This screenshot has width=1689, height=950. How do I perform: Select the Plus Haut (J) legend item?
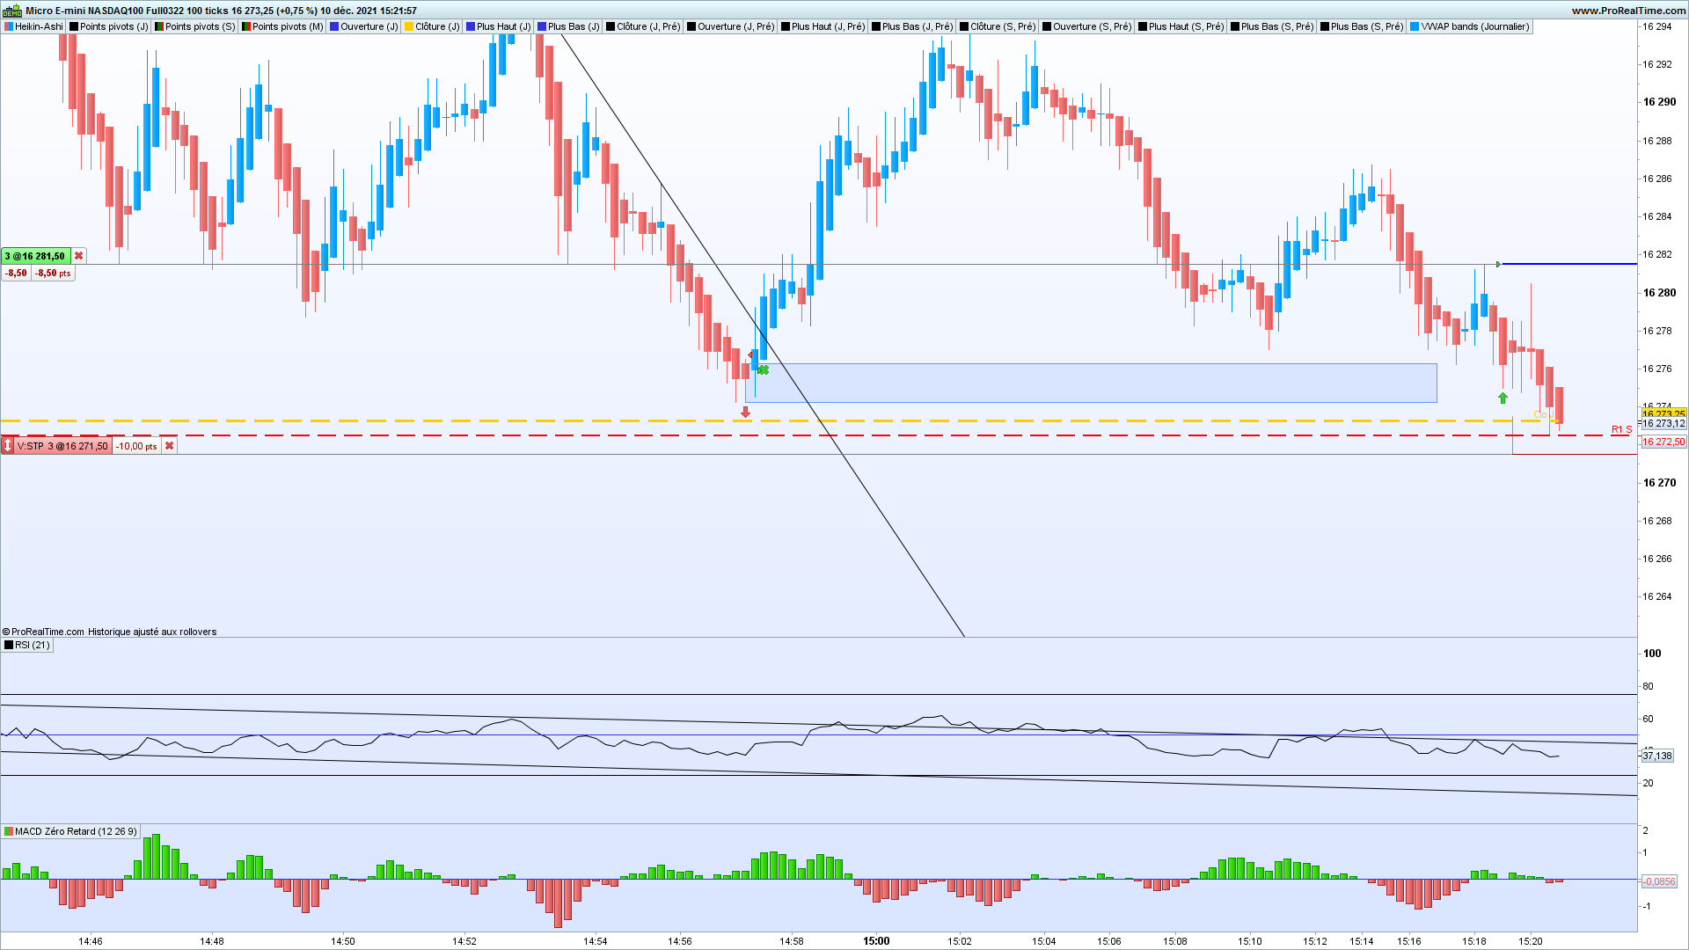tap(498, 26)
